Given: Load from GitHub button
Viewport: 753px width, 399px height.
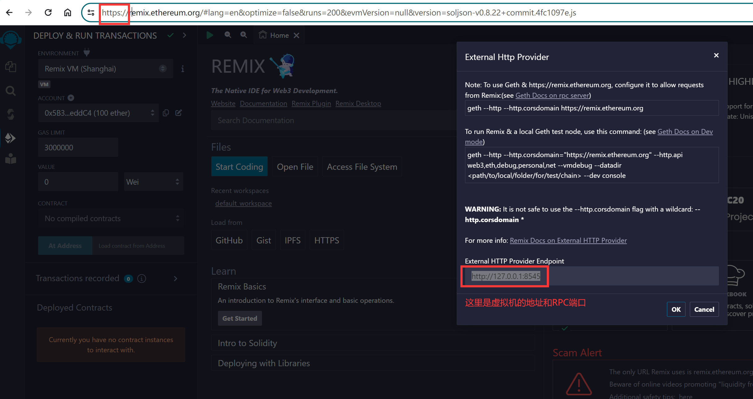Looking at the screenshot, I should click(x=229, y=240).
